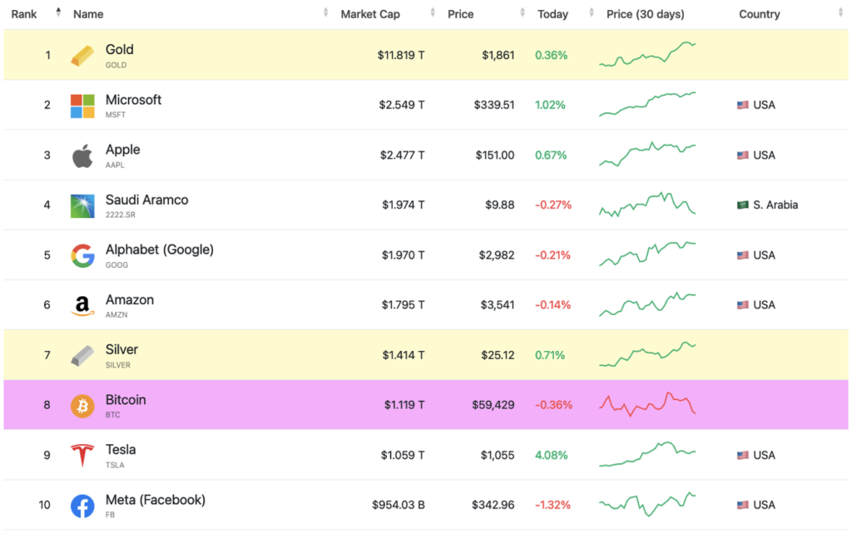Click the Bitcoin orange coin icon

pyautogui.click(x=82, y=406)
